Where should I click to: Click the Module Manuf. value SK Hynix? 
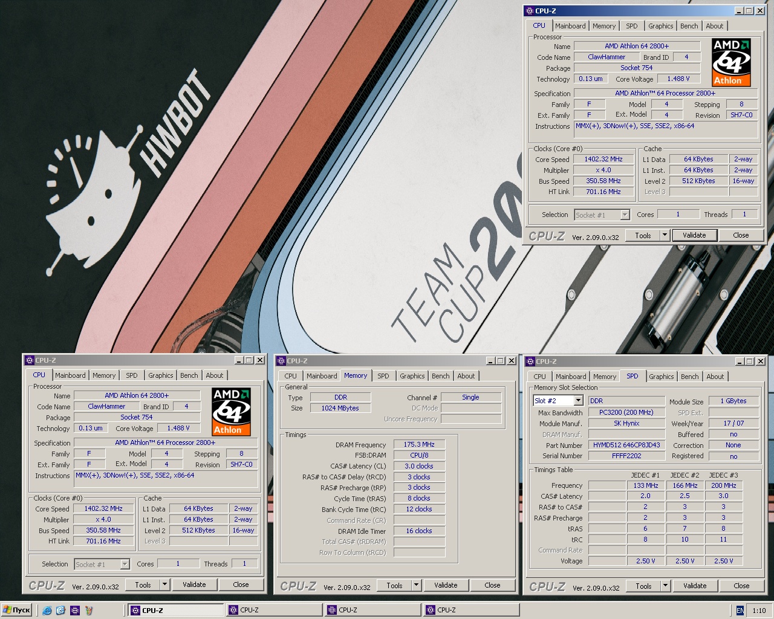tap(626, 423)
